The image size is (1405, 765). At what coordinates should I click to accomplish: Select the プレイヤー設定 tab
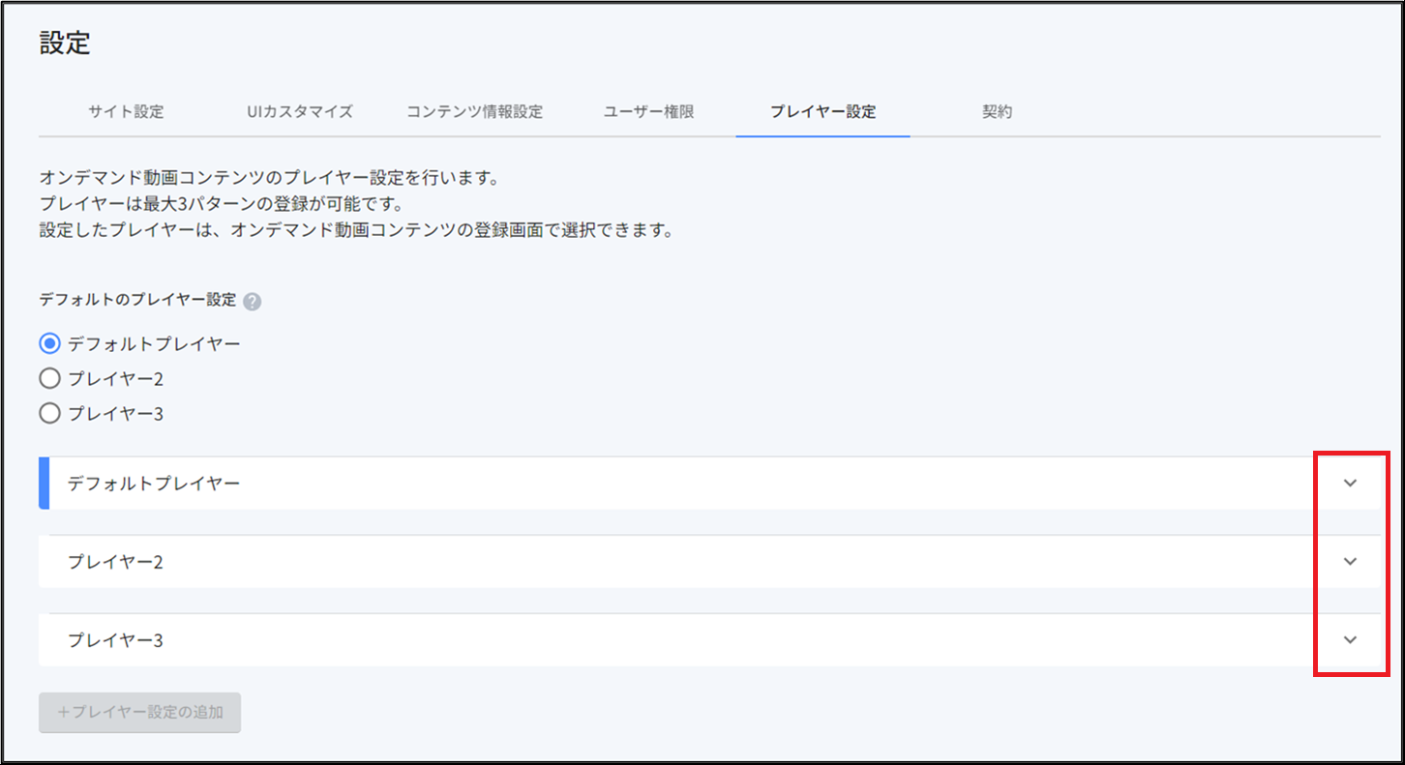click(x=822, y=111)
